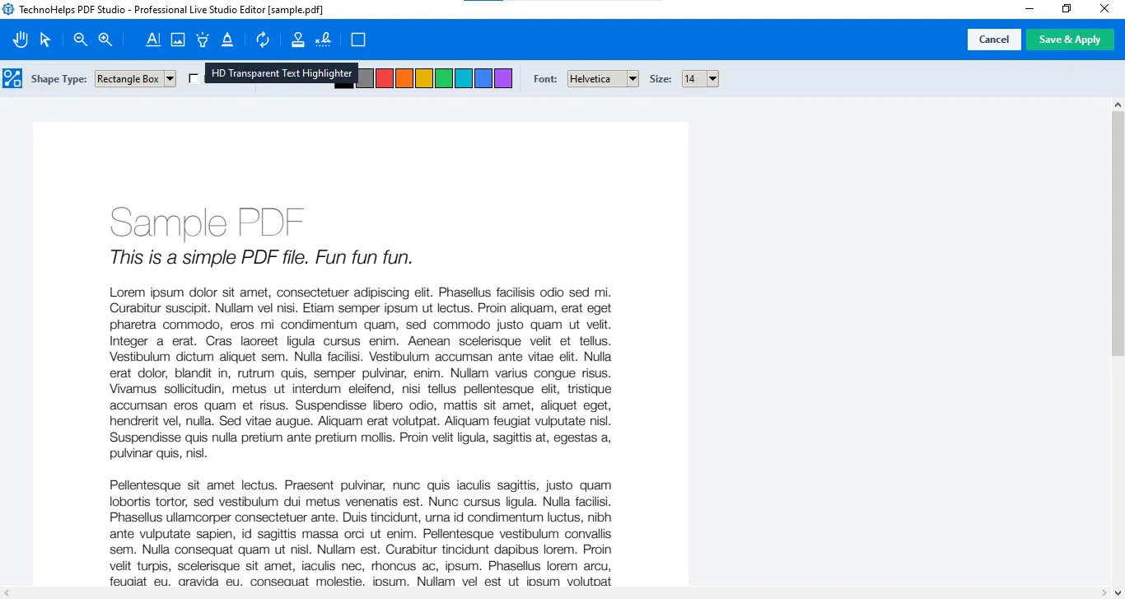Select the yellow color swatch
1125x599 pixels.
point(424,78)
